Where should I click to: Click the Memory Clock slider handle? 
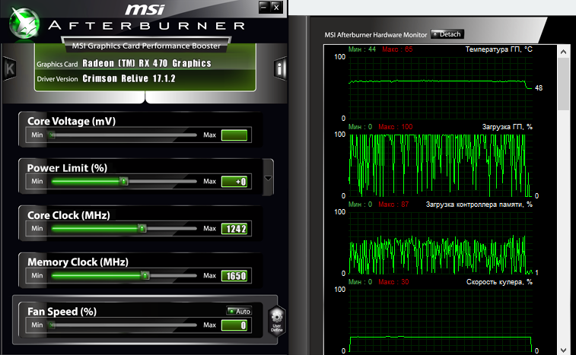145,275
